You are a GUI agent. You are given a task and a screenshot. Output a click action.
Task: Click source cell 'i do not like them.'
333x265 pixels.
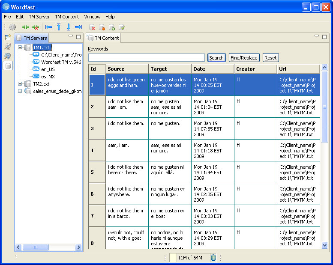tap(127, 128)
